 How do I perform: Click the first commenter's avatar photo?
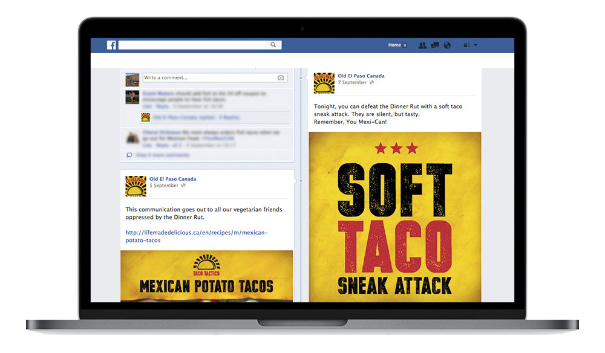click(132, 97)
